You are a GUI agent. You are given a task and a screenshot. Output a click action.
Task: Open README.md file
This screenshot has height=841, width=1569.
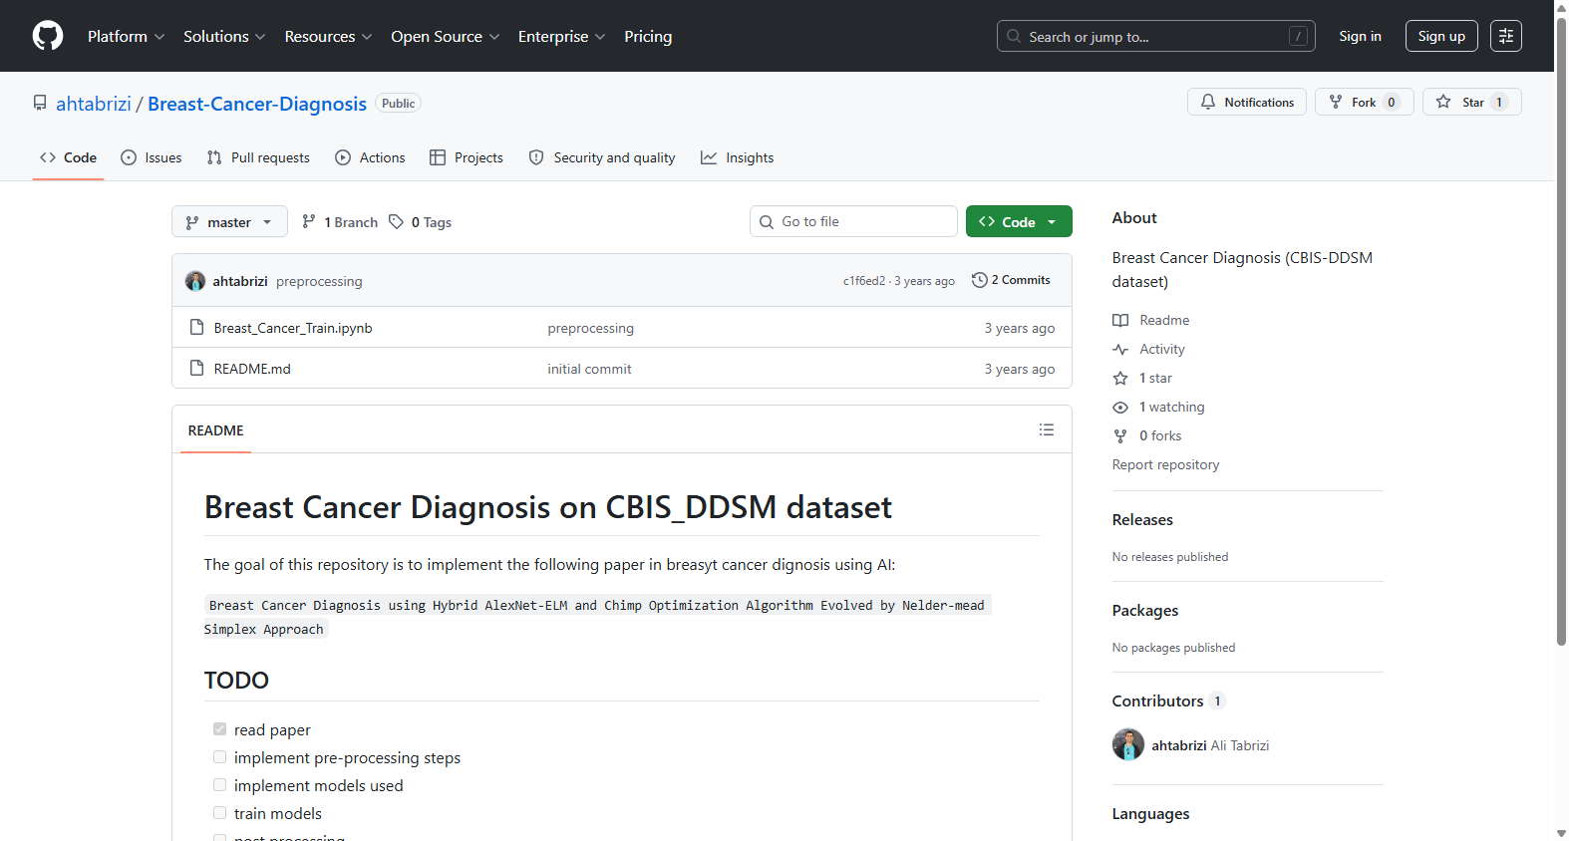click(252, 369)
